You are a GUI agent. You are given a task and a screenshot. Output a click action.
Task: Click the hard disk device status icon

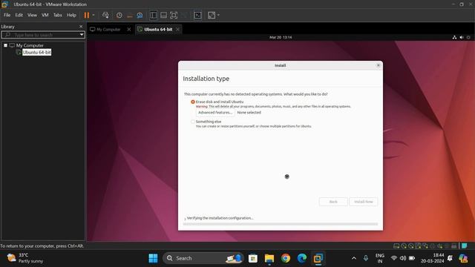click(396, 245)
